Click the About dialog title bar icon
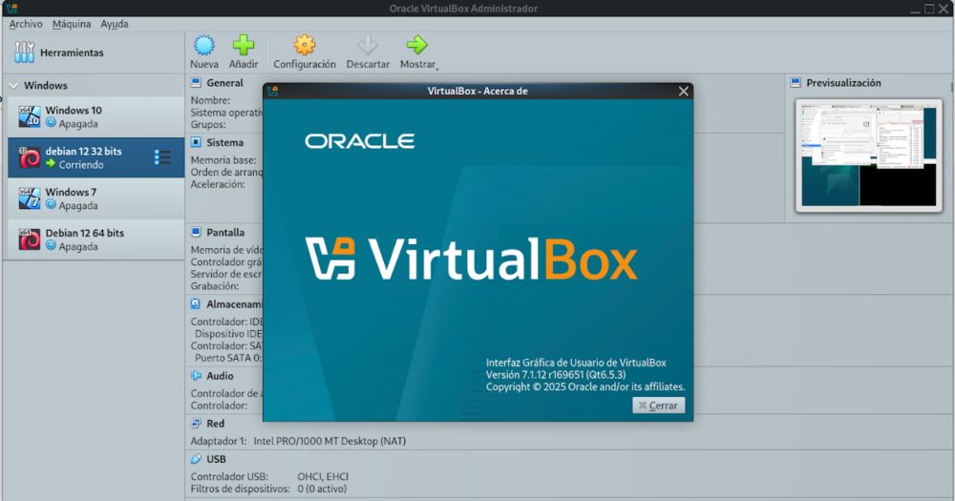The image size is (955, 501). (272, 92)
